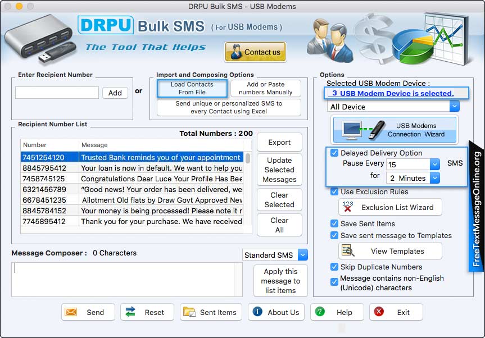The width and height of the screenshot is (485, 338).
Task: Click inside the Message Composer text area
Action: pos(123,279)
